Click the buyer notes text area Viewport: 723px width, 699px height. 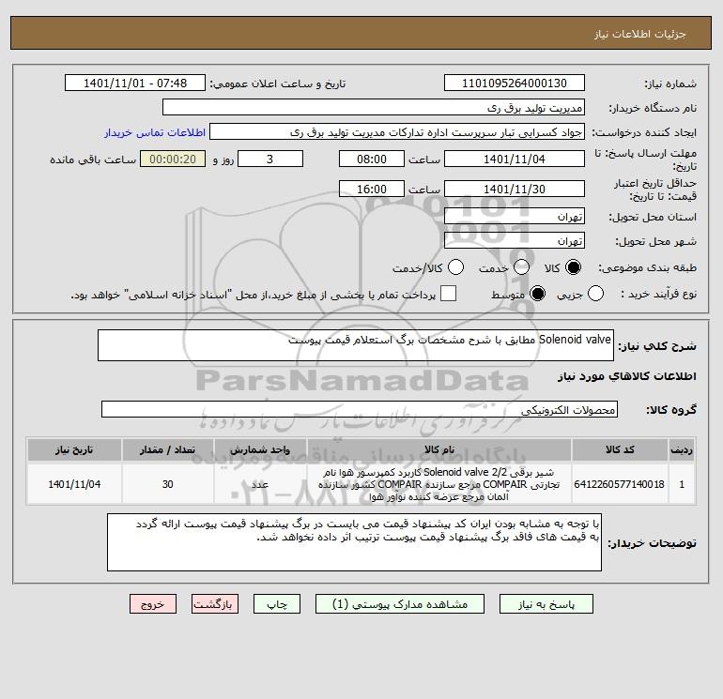pos(354,542)
